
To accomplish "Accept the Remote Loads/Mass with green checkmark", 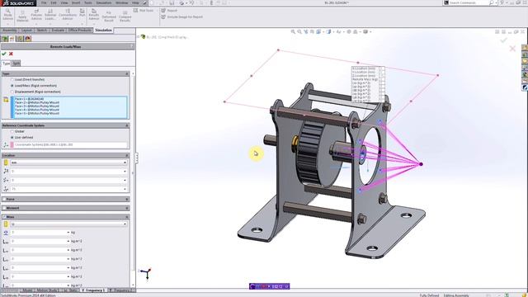I will 4,54.
